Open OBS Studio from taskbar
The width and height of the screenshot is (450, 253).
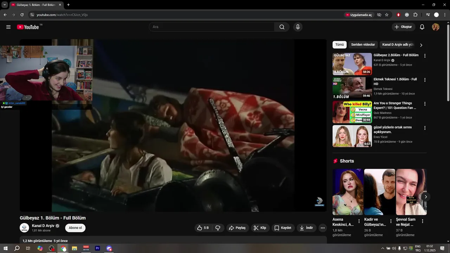52,248
